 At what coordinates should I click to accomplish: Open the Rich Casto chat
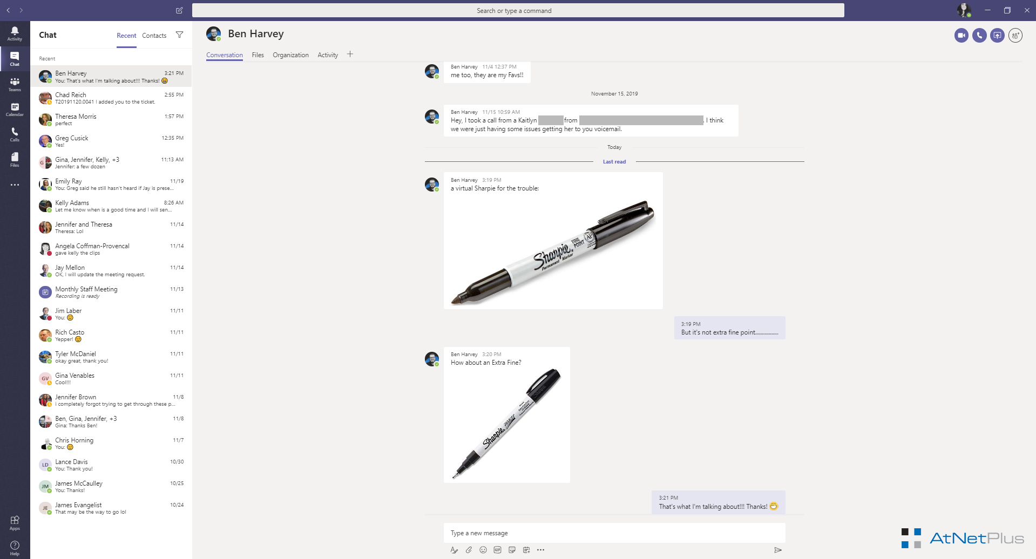(x=111, y=335)
